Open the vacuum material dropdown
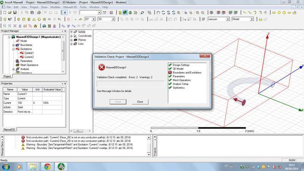 (x=228, y=19)
